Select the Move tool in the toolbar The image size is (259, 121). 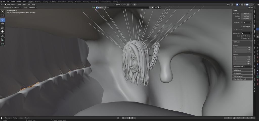pyautogui.click(x=3, y=20)
